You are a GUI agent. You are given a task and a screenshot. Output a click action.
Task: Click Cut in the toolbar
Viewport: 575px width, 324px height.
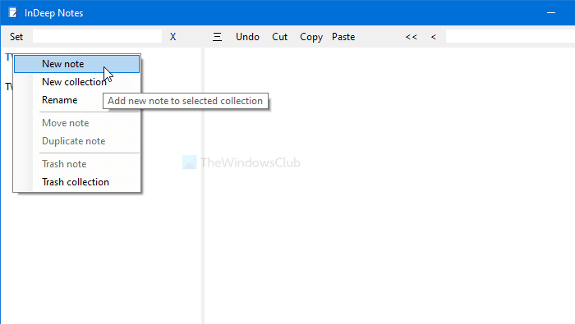coord(279,37)
